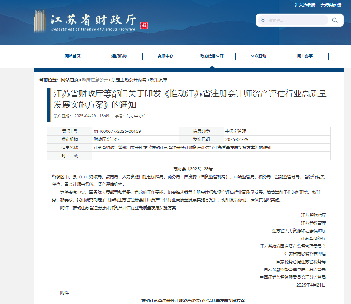Set font size to 中 (medium)
351x304 pixels.
[x=136, y=116]
